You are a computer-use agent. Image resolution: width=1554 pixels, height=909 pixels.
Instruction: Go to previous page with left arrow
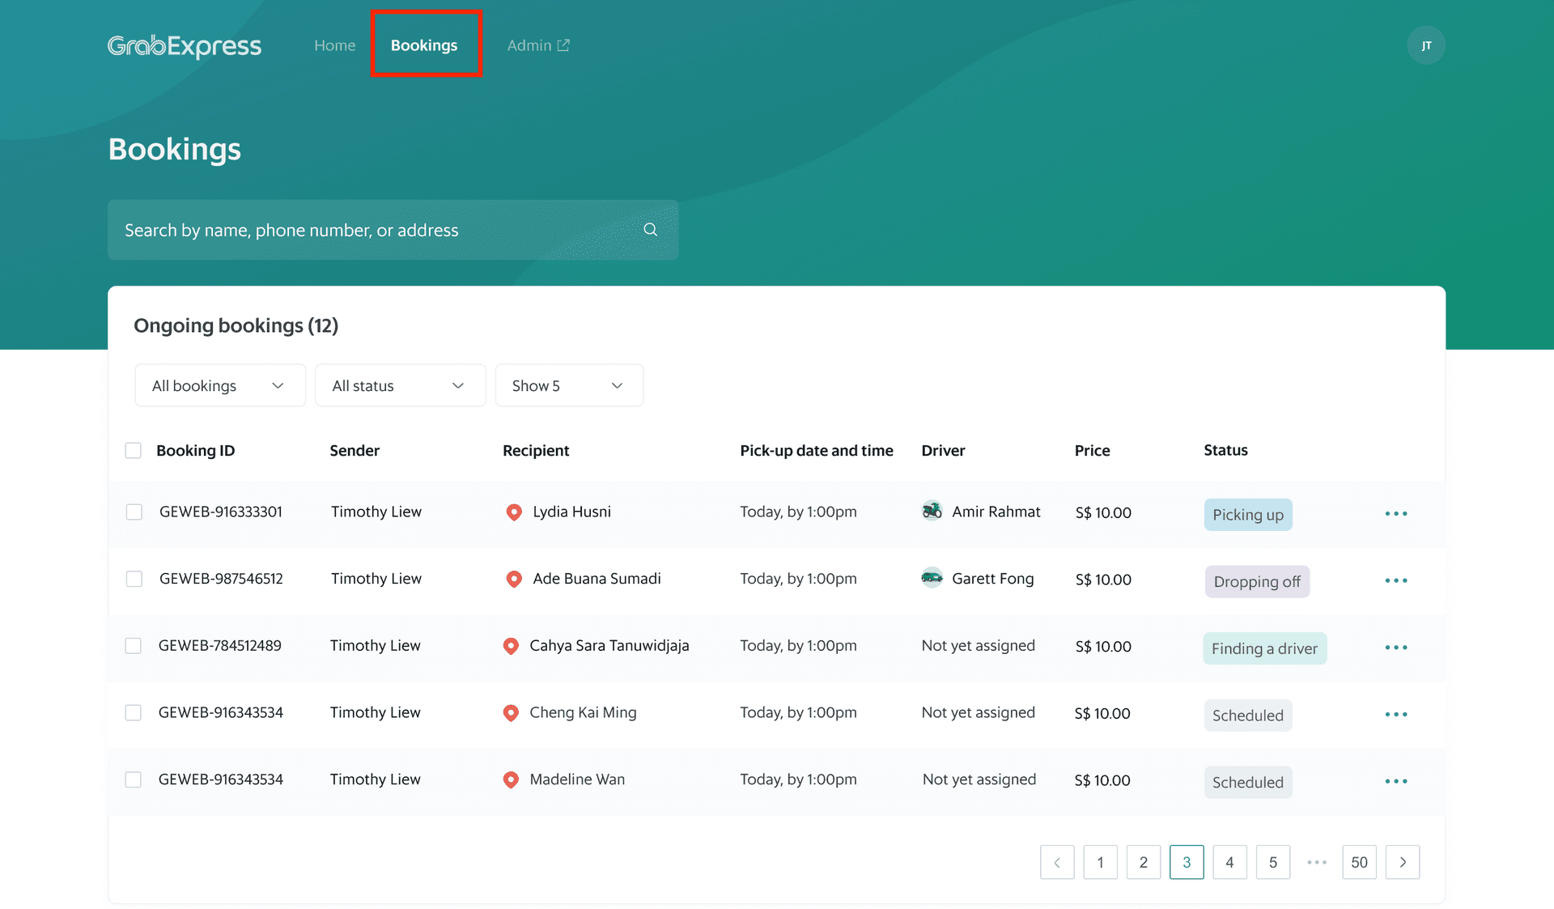click(x=1057, y=863)
